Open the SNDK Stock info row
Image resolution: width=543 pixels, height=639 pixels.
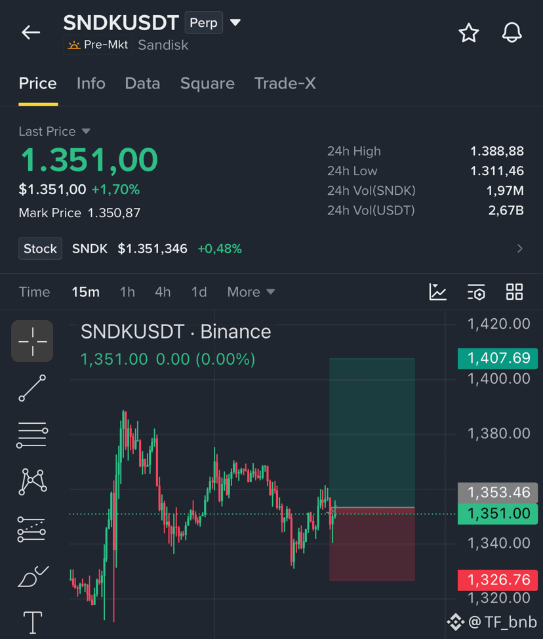coord(271,249)
